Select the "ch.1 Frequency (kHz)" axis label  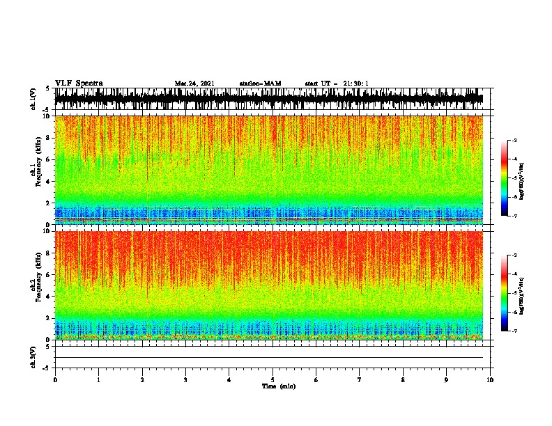[36, 161]
